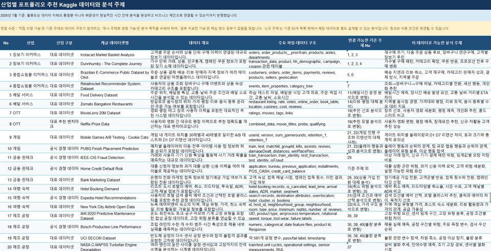Select the 'MovieLens 20M Dataset' cell
Screen dimensions: 491x251
(x=100, y=113)
